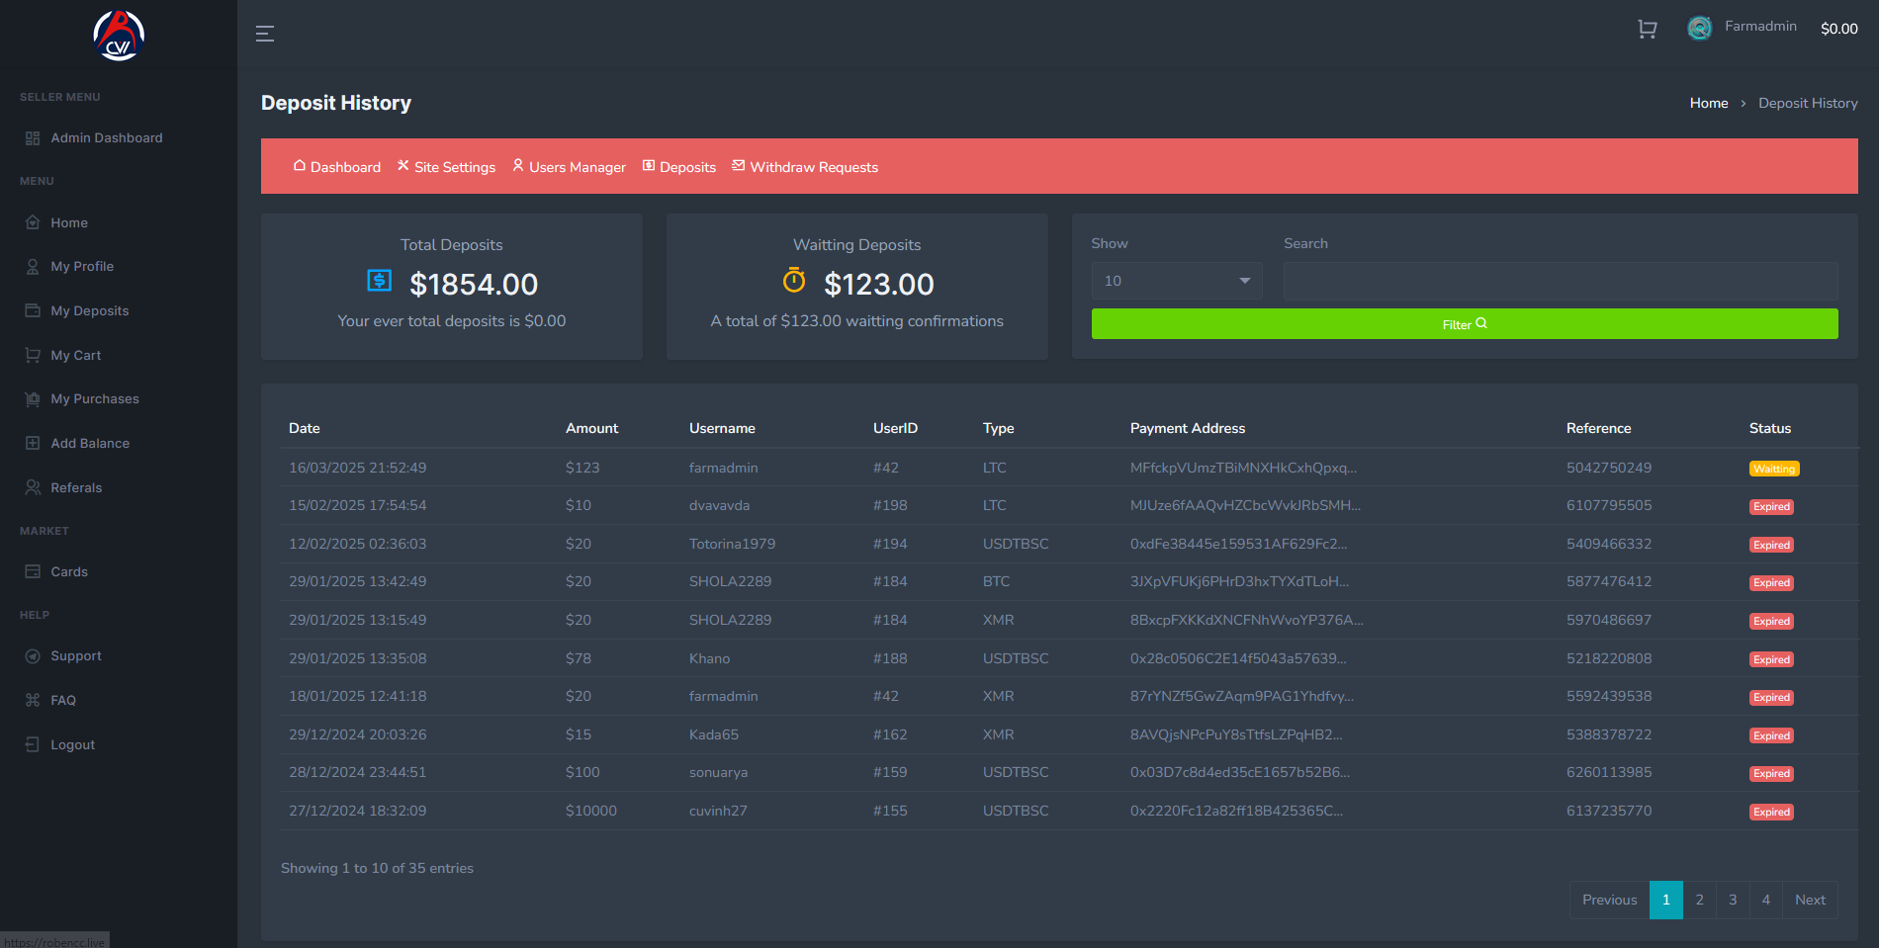The width and height of the screenshot is (1879, 948).
Task: Toggle the sidebar with the hamburger icon
Action: [264, 34]
